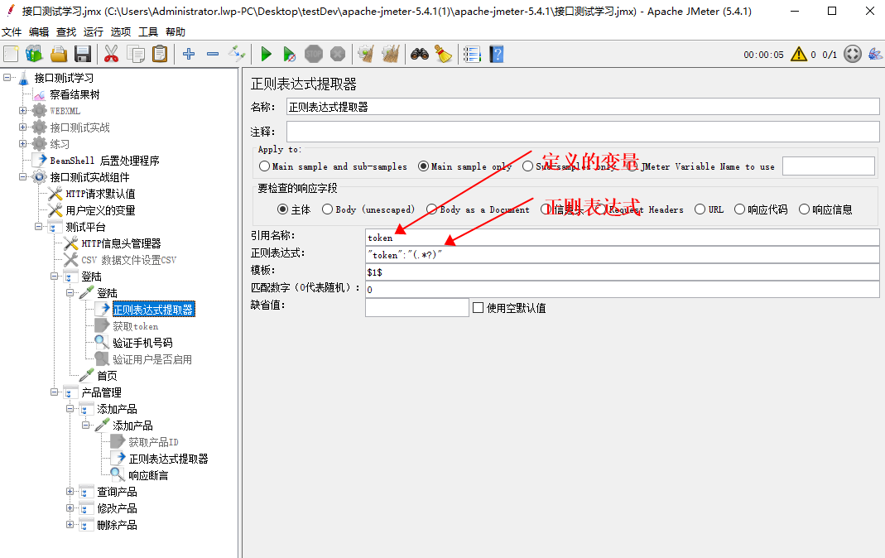The height and width of the screenshot is (558, 885).
Task: Open the 帮助 menu
Action: pyautogui.click(x=176, y=32)
